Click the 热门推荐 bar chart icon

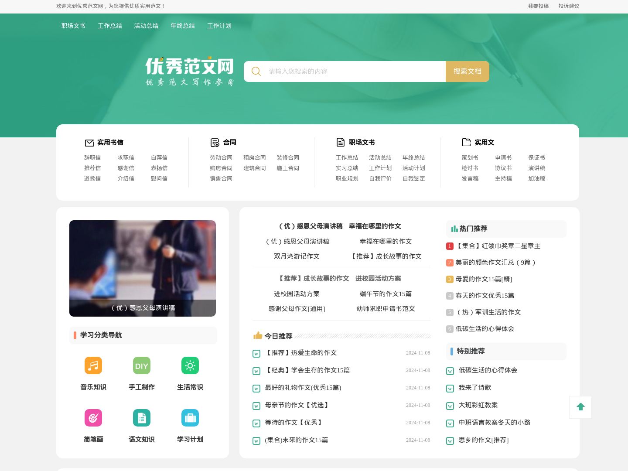[454, 229]
